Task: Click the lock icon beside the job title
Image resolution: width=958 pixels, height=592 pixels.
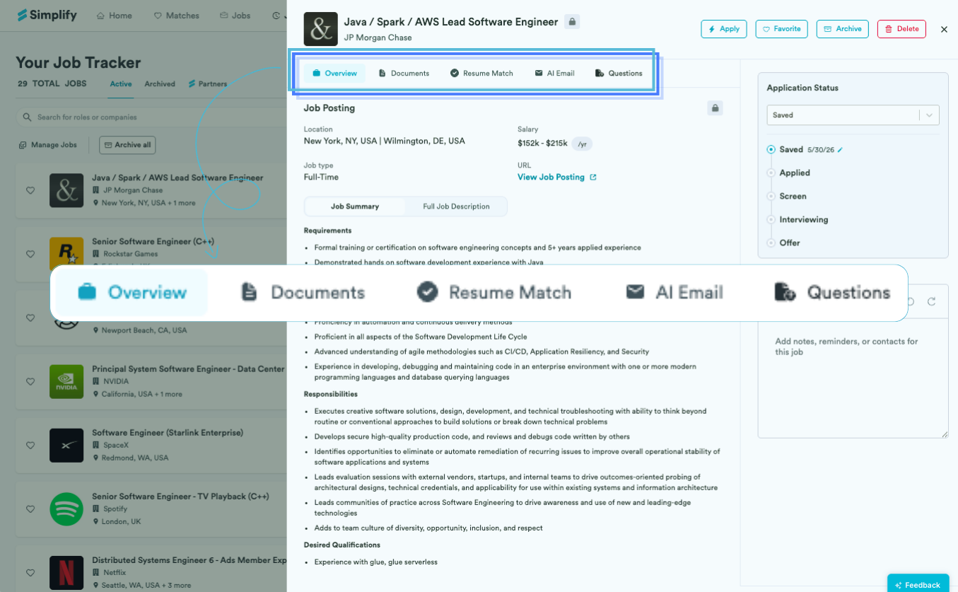Action: [573, 22]
